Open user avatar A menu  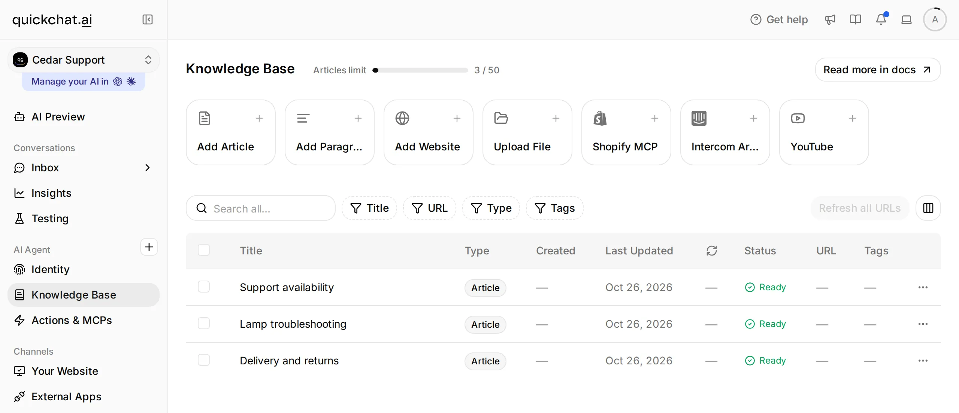(935, 19)
